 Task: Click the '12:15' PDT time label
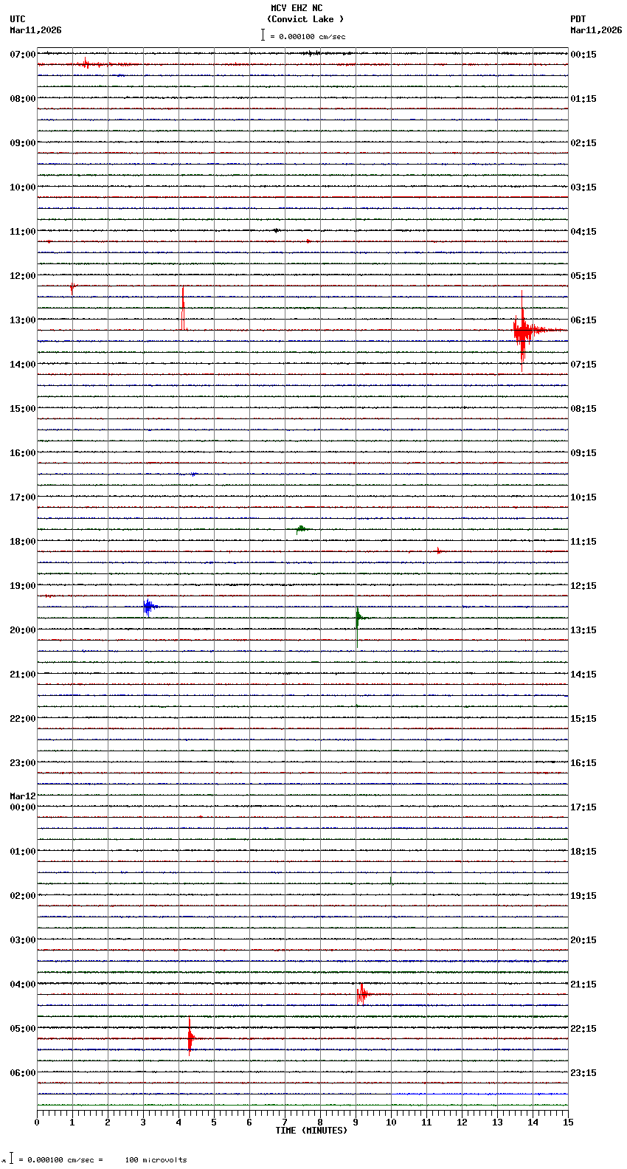click(x=583, y=586)
